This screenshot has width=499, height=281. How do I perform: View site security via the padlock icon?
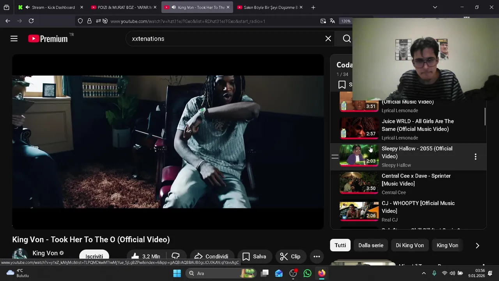pyautogui.click(x=89, y=21)
